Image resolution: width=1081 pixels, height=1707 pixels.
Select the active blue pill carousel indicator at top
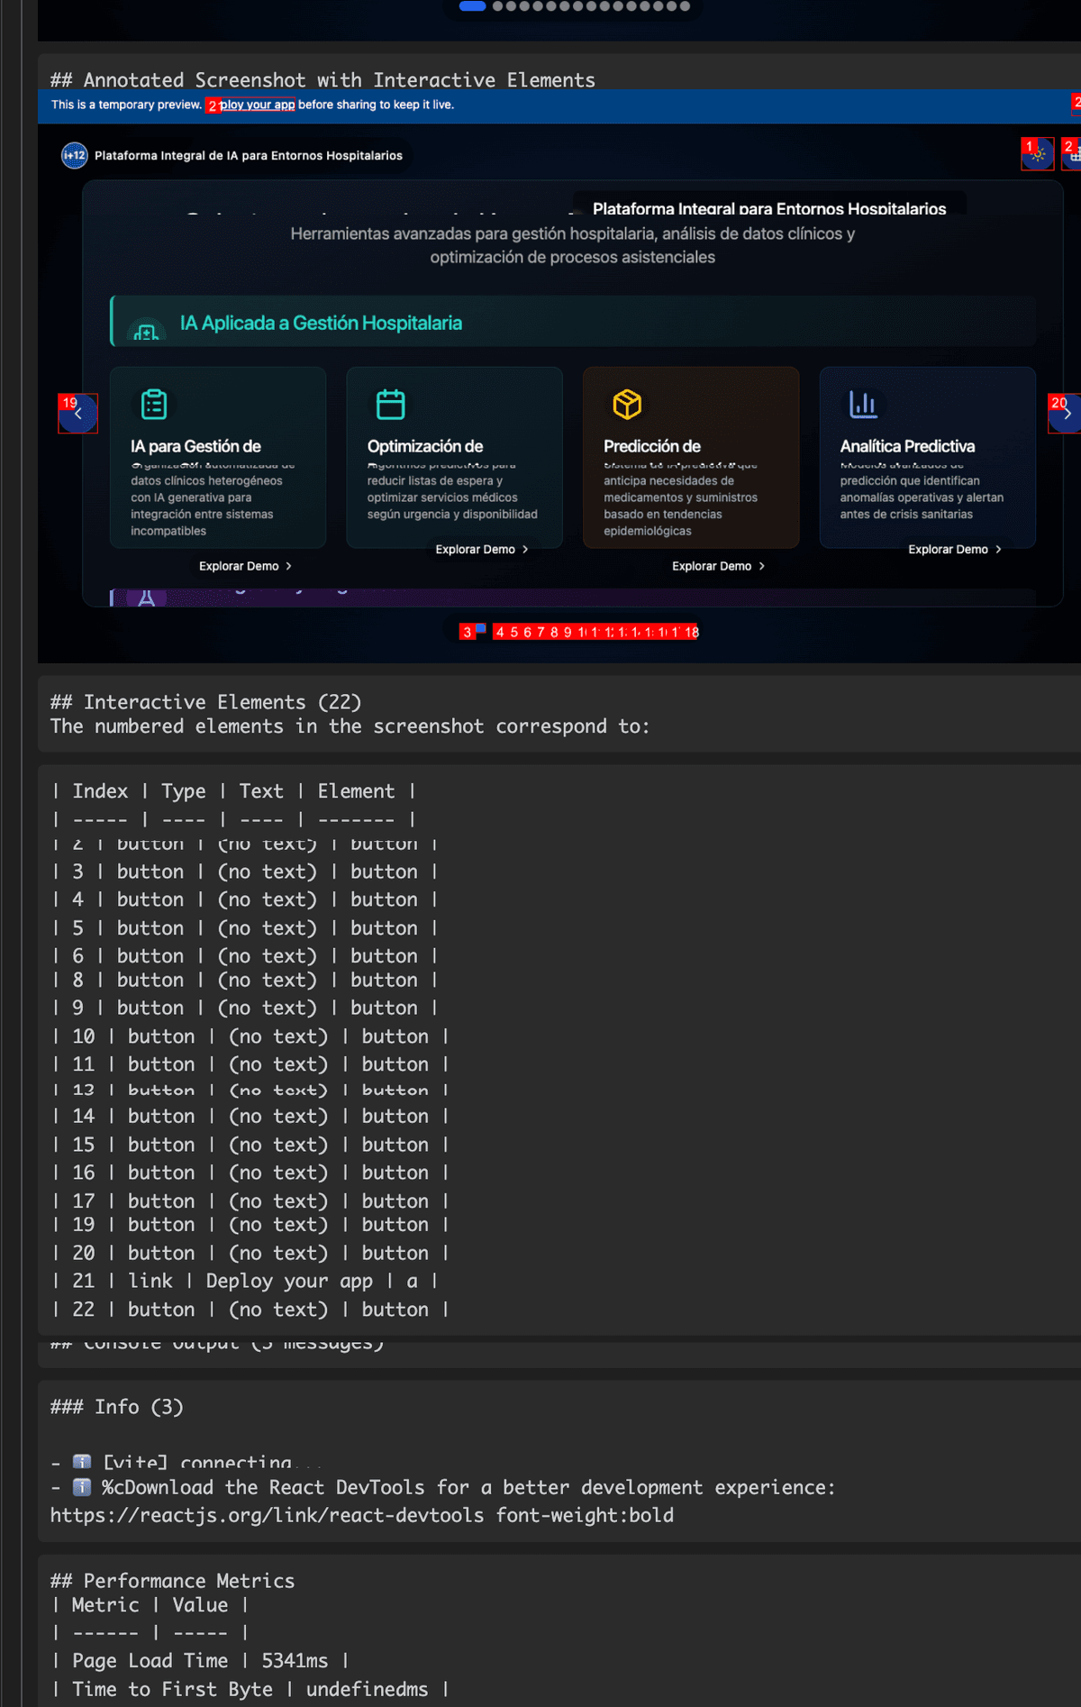tap(473, 6)
